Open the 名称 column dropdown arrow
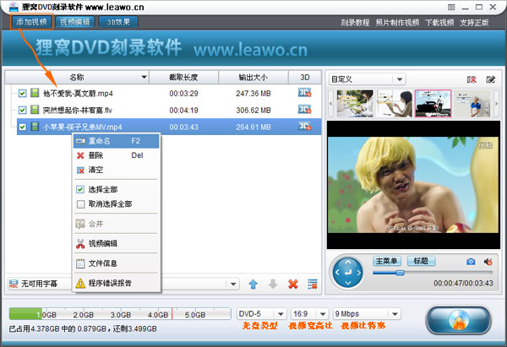Screen dimensions: 507x347 coord(144,77)
